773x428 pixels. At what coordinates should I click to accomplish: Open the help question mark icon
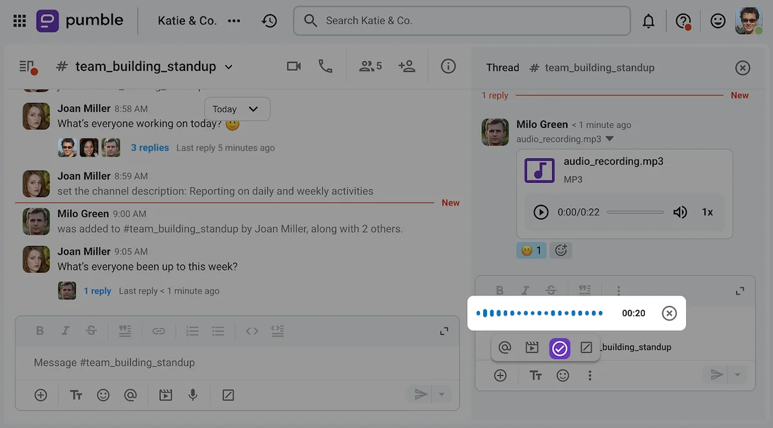(x=683, y=21)
